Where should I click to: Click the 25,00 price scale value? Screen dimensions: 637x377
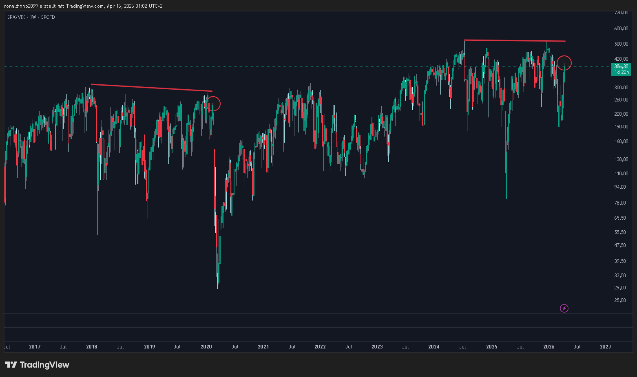[620, 300]
